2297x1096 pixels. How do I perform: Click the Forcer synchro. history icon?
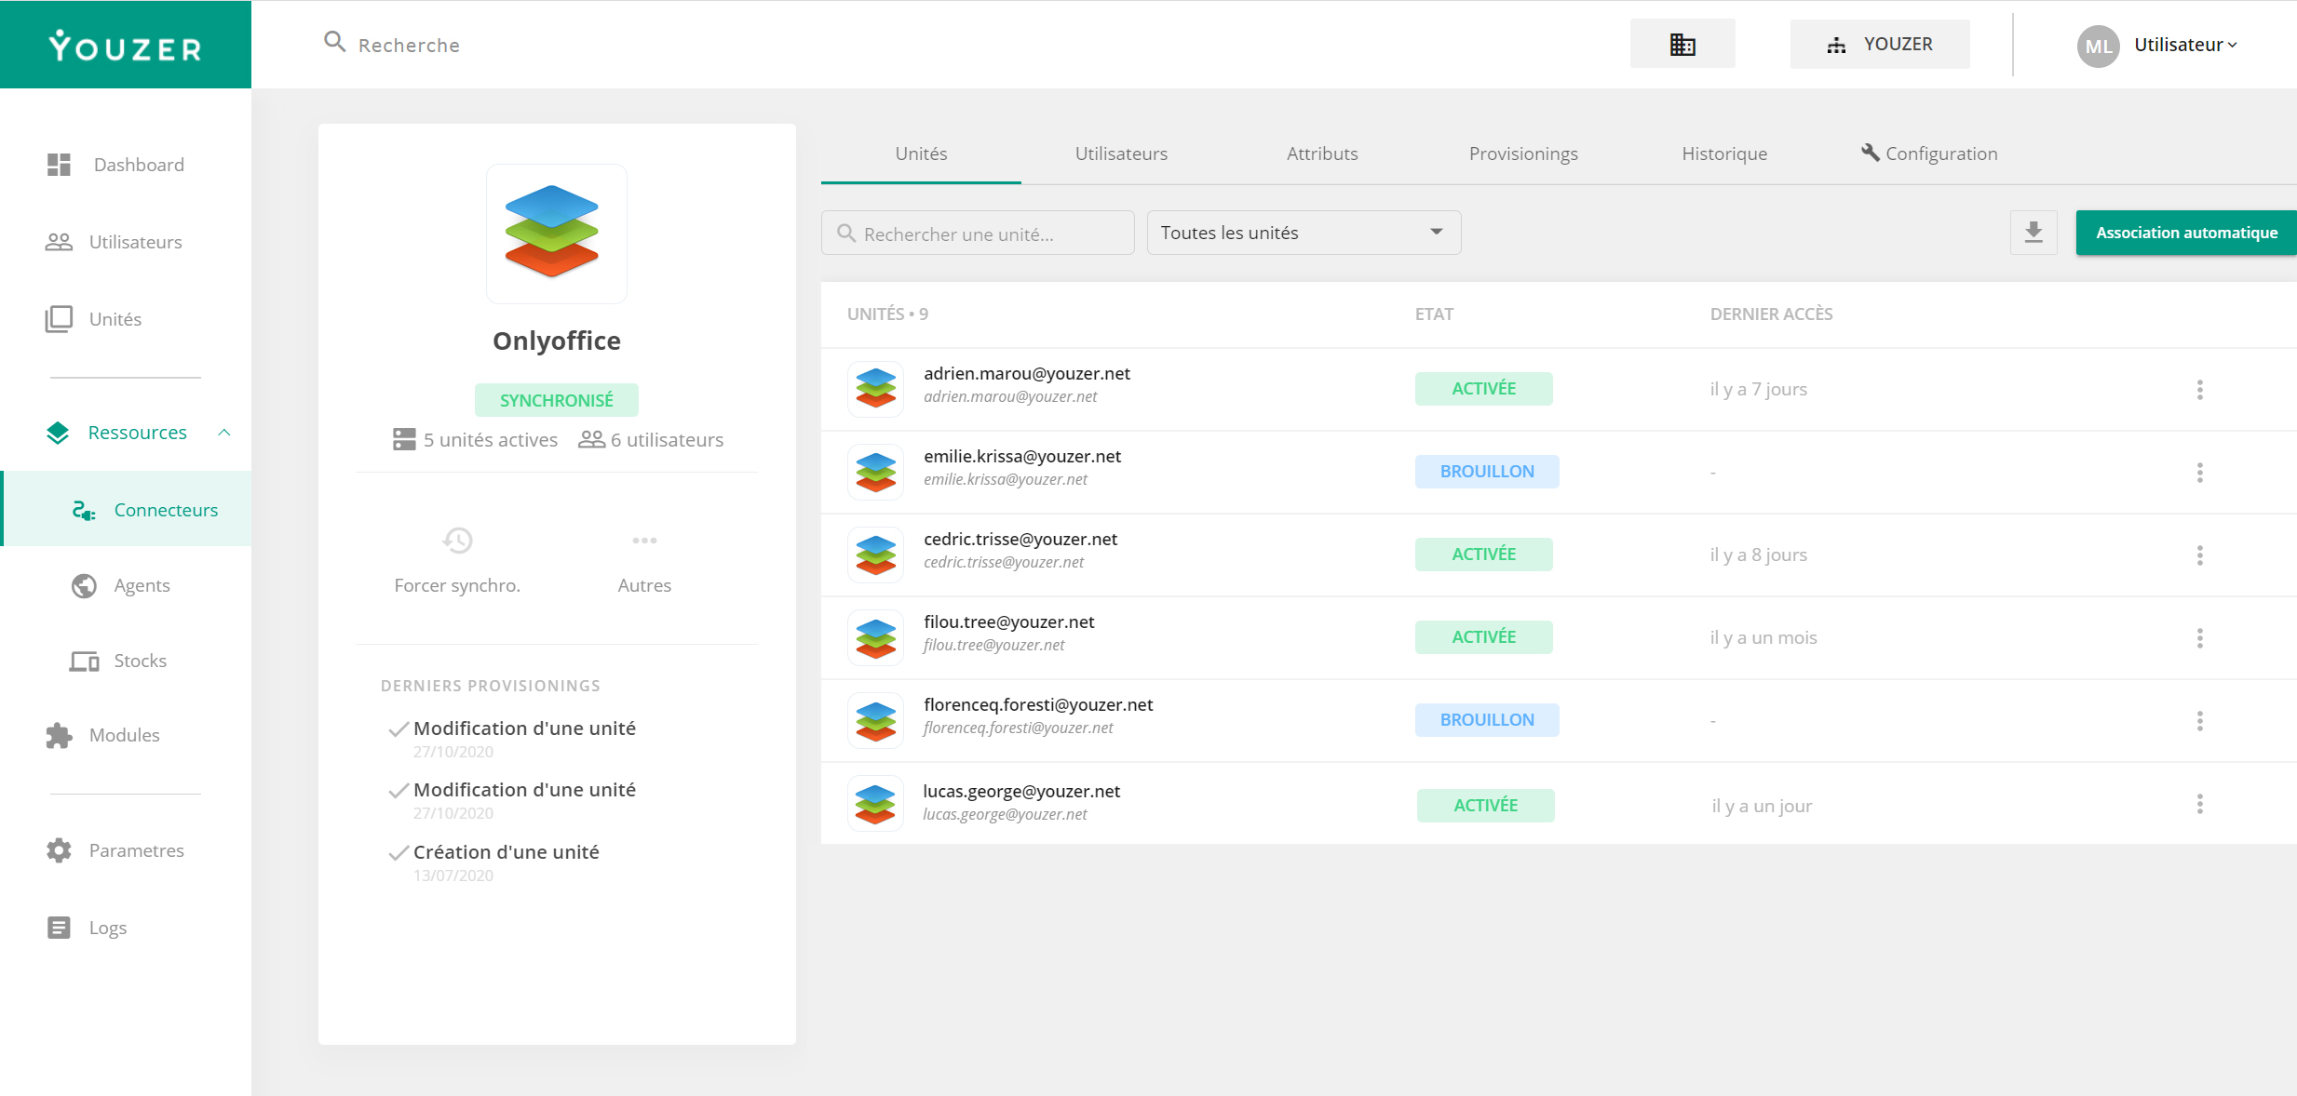click(x=457, y=541)
